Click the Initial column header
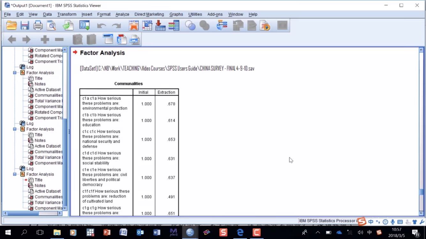The image size is (426, 239). point(143,92)
